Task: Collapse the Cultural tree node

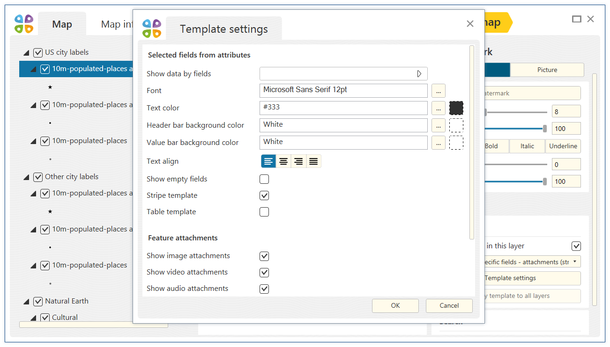Action: point(33,318)
